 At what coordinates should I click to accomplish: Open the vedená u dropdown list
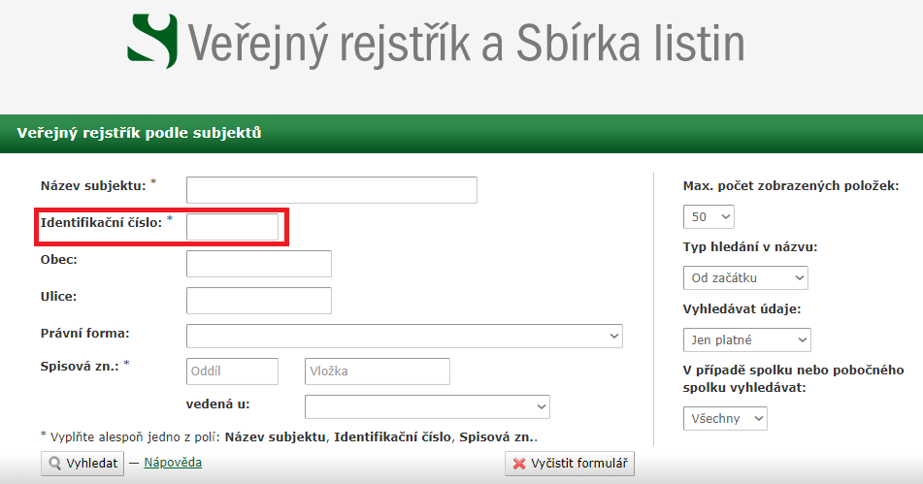[427, 406]
